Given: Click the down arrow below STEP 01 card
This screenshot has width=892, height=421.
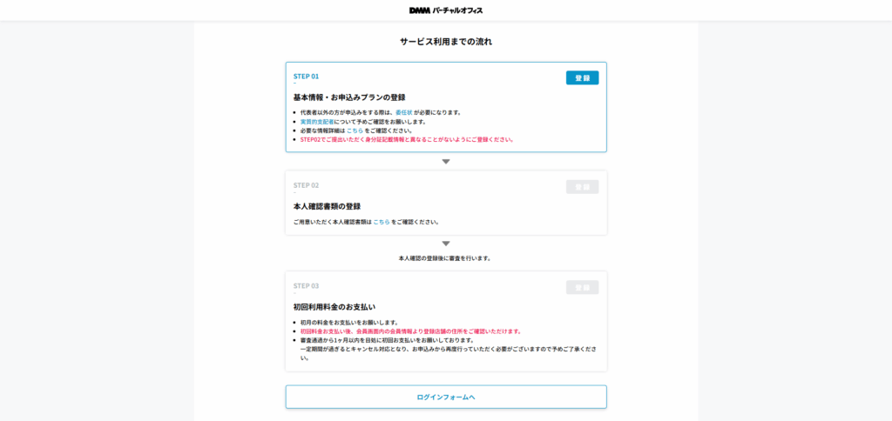Looking at the screenshot, I should tap(446, 162).
